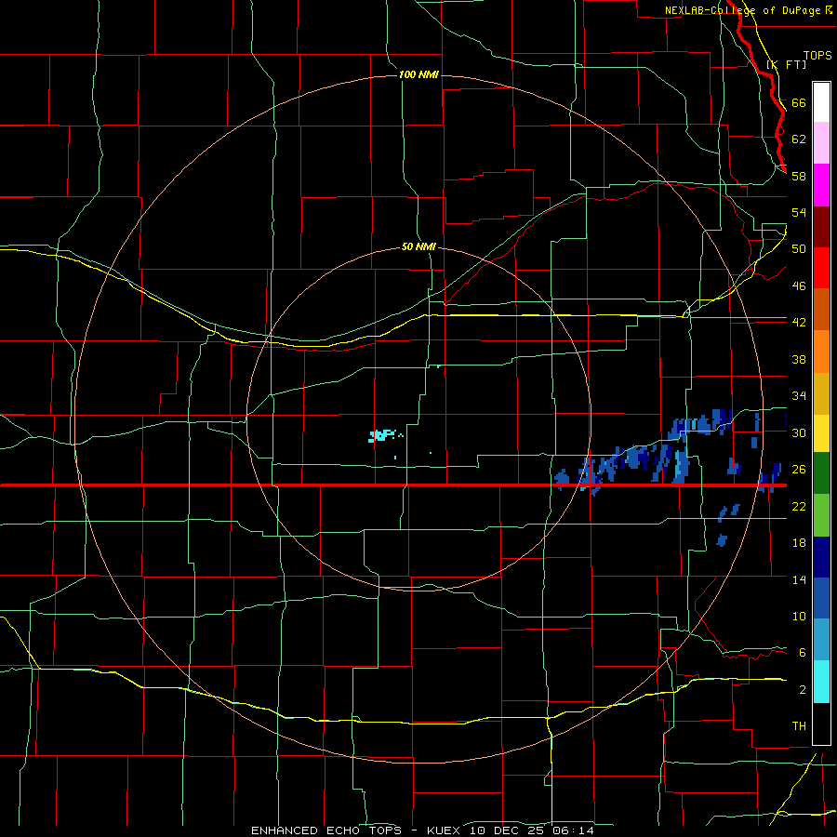
Task: Select the navy 14-18 kft legend swatch
Action: click(821, 557)
